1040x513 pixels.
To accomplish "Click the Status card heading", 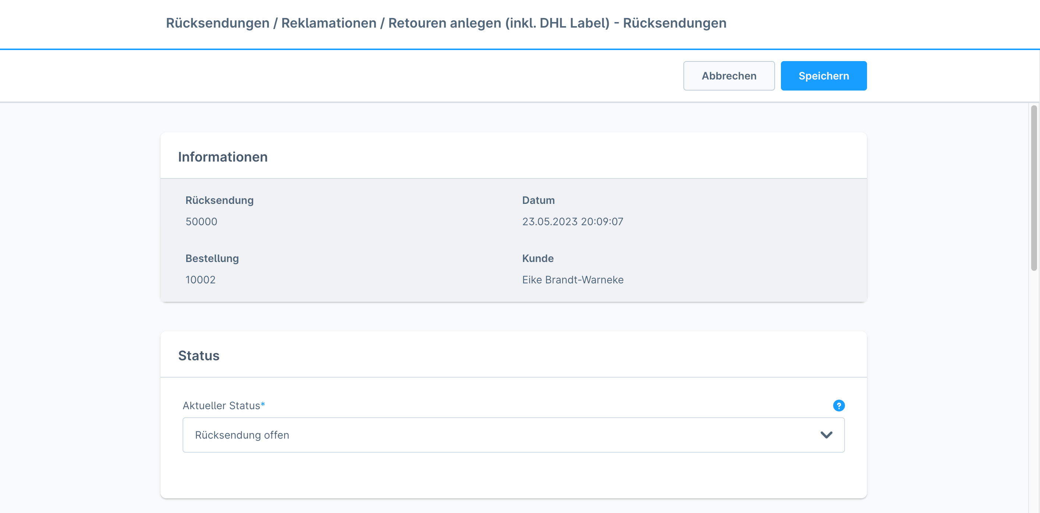I will pyautogui.click(x=199, y=355).
